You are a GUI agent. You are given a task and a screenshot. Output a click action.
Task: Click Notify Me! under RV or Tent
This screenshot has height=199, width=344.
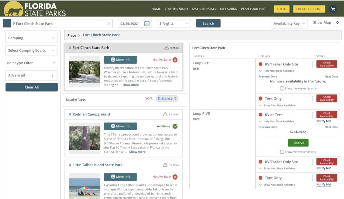(x=324, y=121)
